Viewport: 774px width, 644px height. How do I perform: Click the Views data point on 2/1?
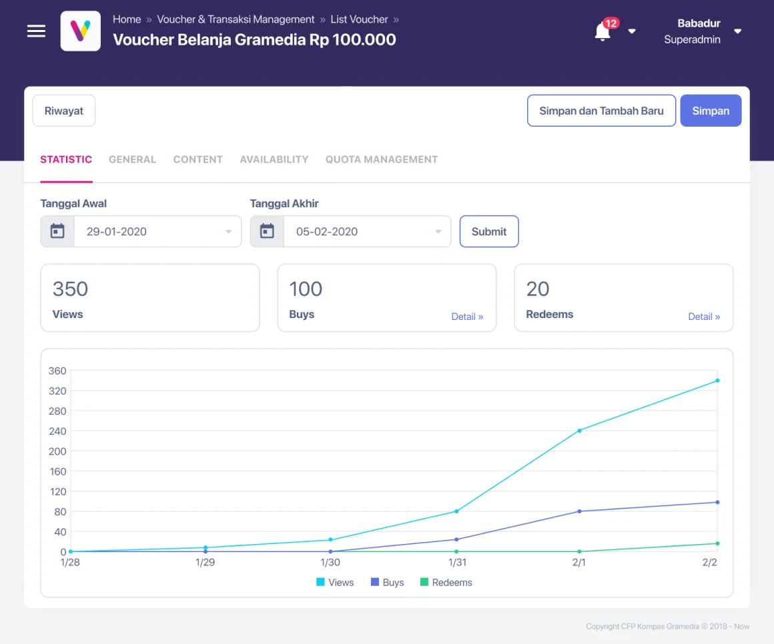tap(580, 431)
